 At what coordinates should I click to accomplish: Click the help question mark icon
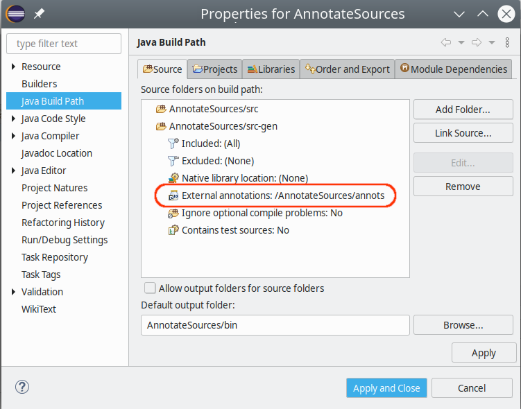coord(22,387)
